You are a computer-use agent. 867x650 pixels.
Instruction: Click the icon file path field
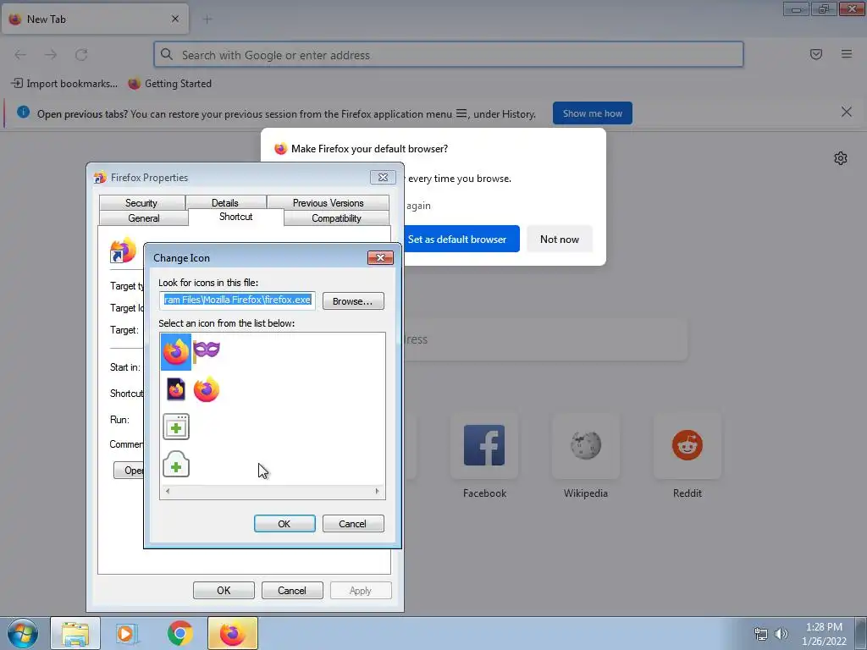click(x=237, y=300)
